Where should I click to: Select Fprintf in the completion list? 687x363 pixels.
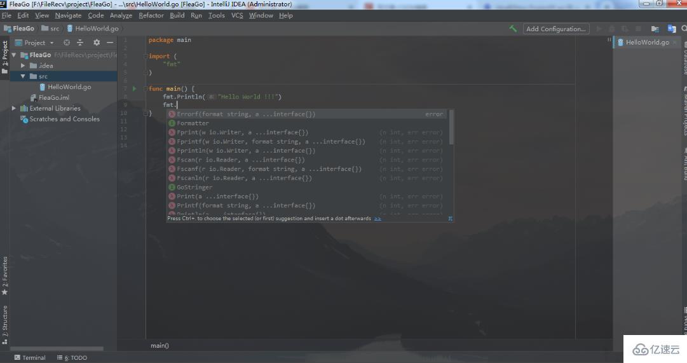coord(271,142)
